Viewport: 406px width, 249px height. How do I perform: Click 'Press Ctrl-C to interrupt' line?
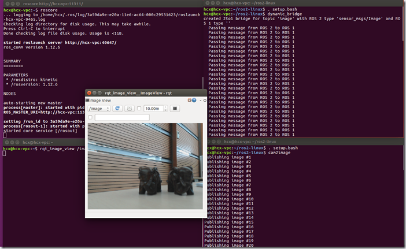pos(34,29)
